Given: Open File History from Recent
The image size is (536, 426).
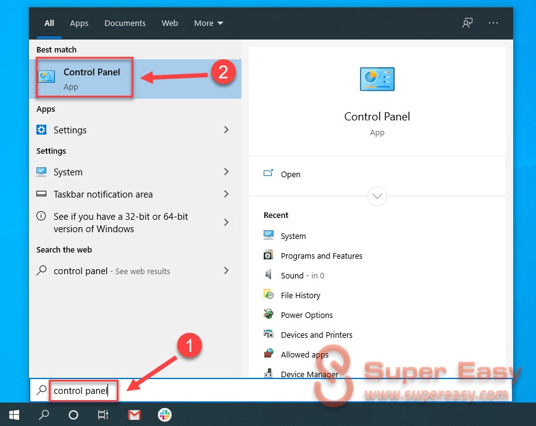Looking at the screenshot, I should 301,295.
